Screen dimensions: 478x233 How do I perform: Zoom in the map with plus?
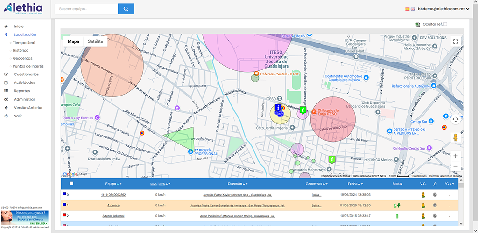[x=456, y=156]
